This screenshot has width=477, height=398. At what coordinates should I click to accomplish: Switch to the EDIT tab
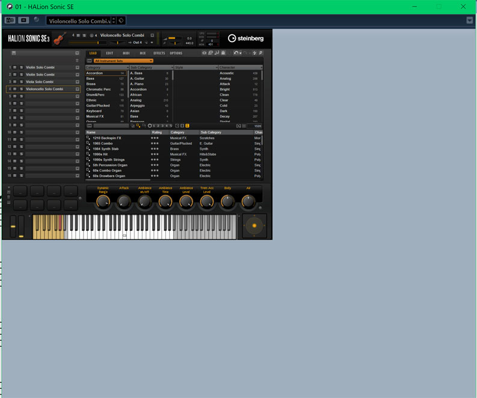109,53
